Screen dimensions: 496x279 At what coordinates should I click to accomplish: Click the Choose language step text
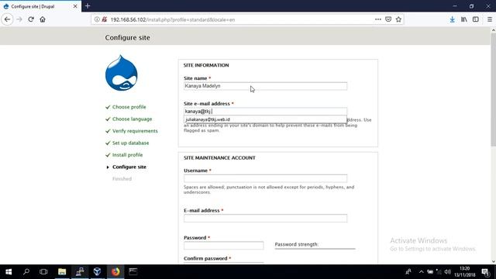point(133,119)
